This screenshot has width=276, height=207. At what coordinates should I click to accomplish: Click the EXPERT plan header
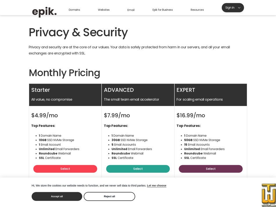click(185, 90)
